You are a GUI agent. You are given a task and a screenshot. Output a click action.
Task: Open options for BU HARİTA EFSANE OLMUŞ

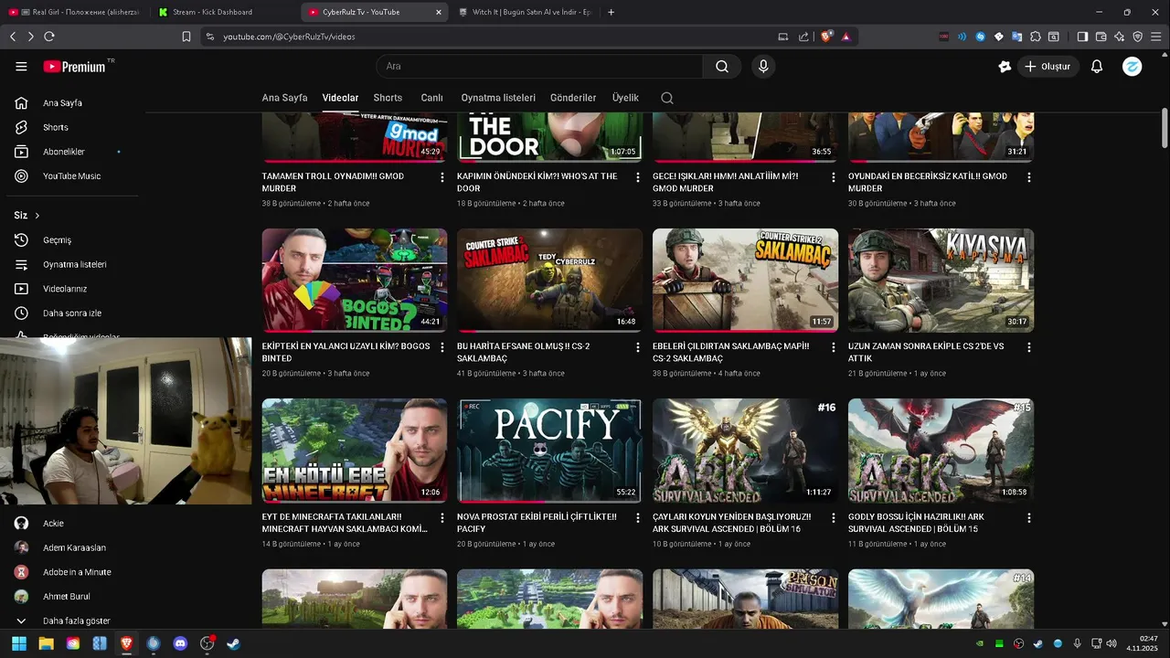[638, 347]
